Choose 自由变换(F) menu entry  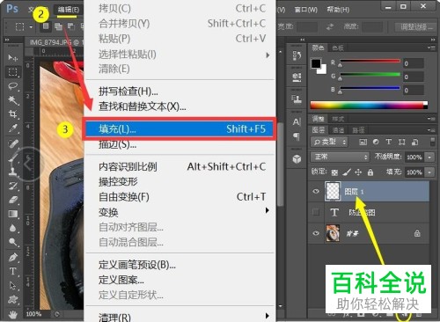click(180, 197)
